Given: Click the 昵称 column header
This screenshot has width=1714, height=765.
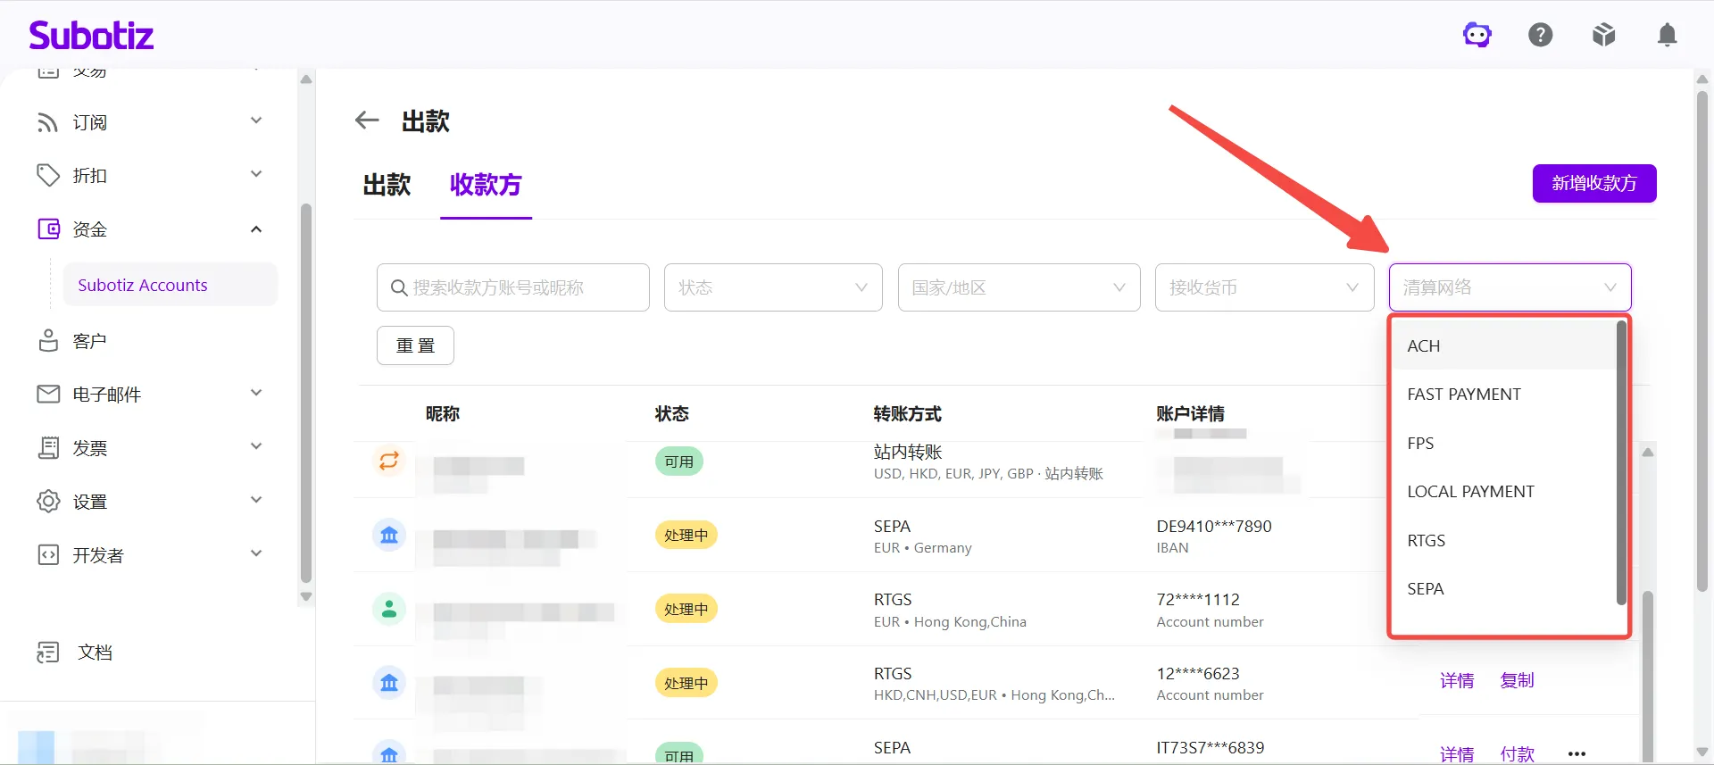Looking at the screenshot, I should [442, 413].
